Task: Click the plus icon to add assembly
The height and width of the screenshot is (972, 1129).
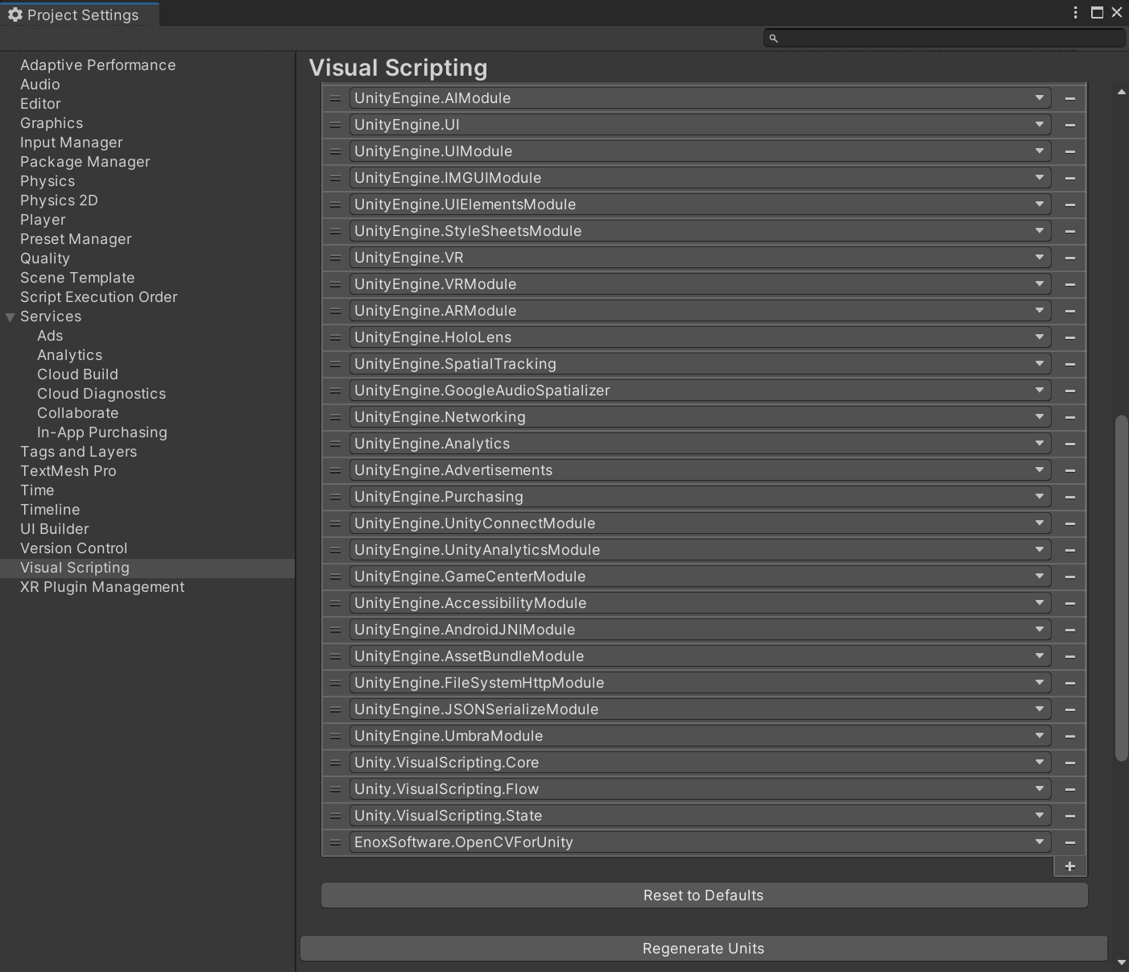Action: point(1070,867)
